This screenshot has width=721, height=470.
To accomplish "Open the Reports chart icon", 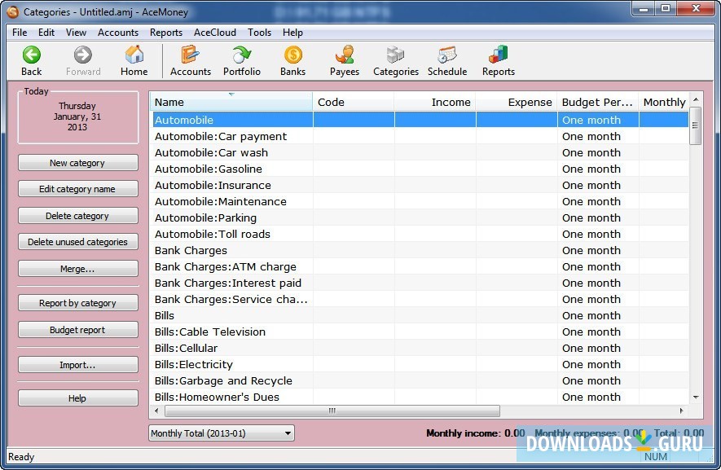I will (498, 55).
